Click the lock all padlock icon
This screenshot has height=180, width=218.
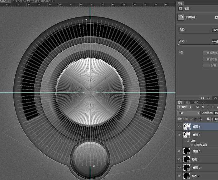click(200, 119)
